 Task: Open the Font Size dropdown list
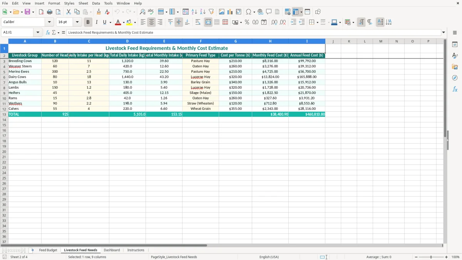[x=77, y=22]
